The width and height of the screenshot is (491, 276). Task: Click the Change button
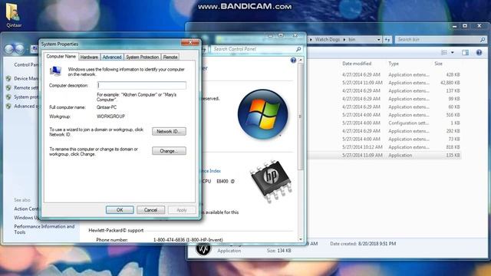[169, 151]
